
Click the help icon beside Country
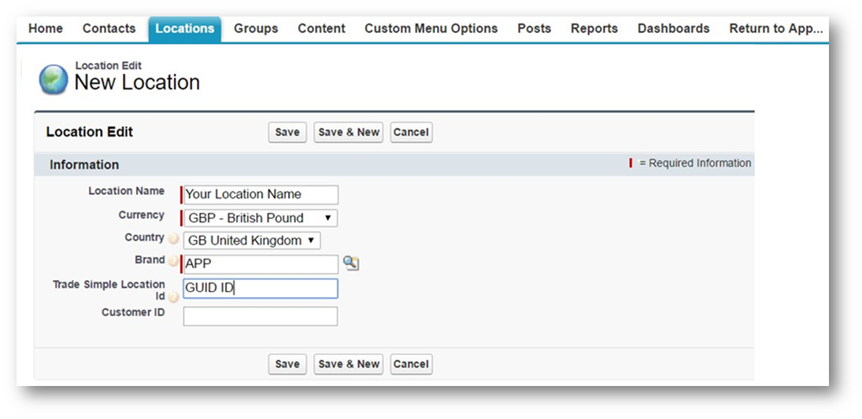pos(173,239)
